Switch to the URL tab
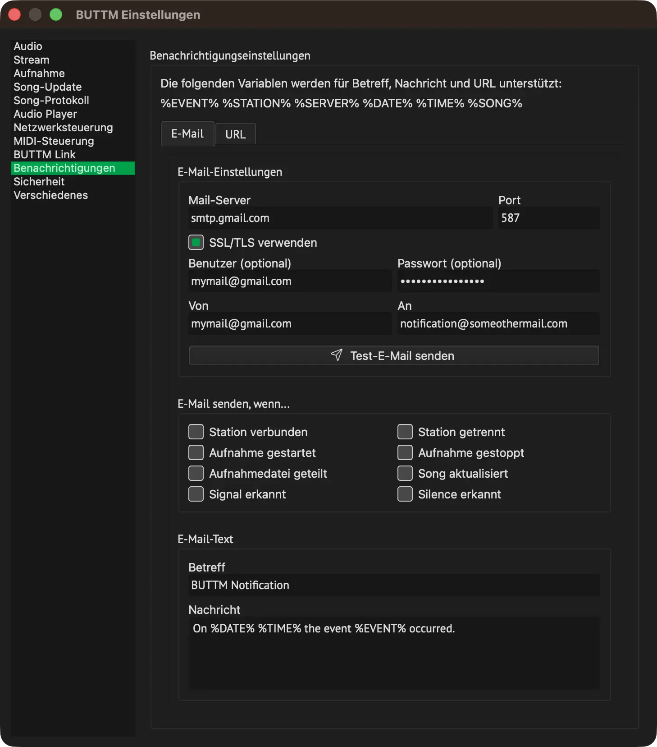Screen dimensions: 657x747 pyautogui.click(x=235, y=134)
